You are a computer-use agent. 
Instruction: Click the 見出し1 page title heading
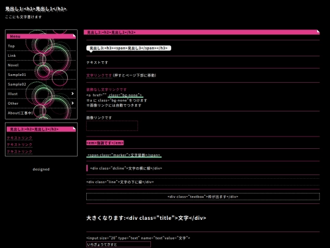[x=36, y=9]
